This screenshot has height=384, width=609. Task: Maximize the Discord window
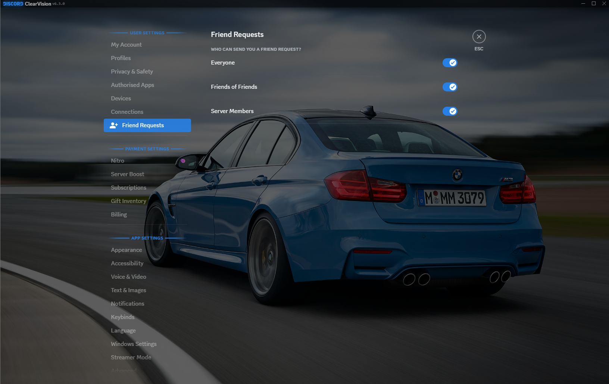pos(594,3)
